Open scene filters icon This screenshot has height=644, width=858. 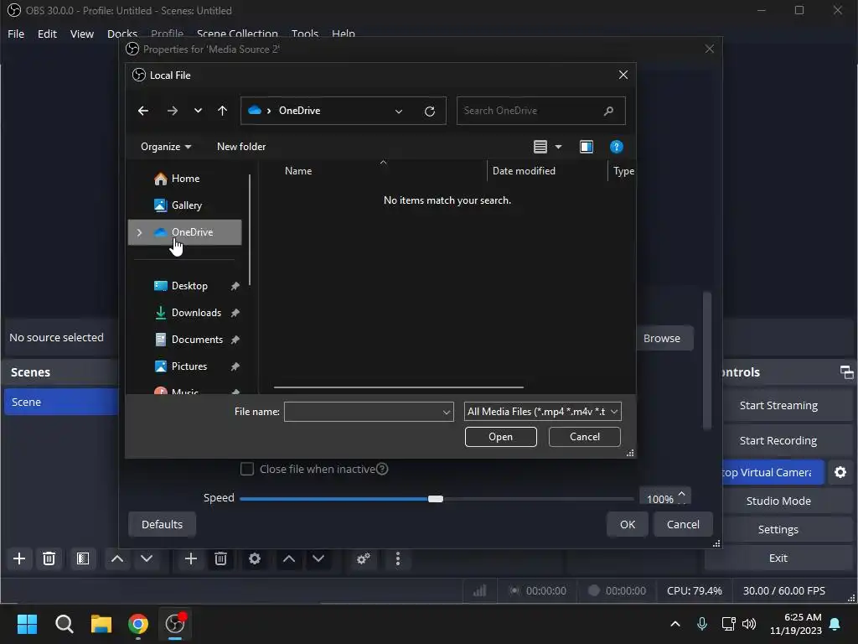(83, 559)
